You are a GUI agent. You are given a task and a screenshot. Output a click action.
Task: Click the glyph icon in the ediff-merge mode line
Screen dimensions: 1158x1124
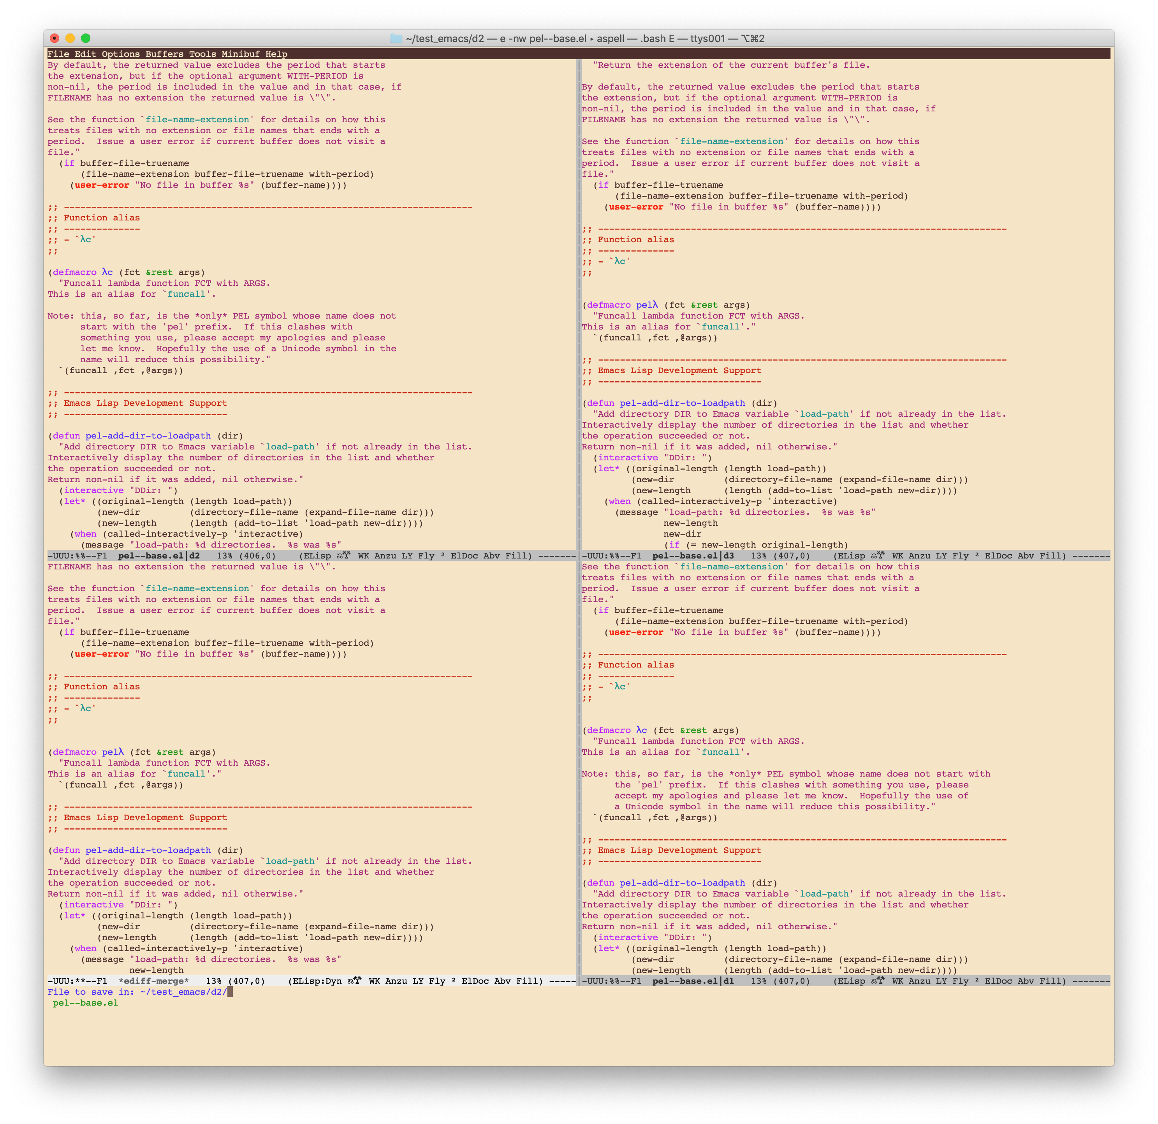tap(354, 981)
